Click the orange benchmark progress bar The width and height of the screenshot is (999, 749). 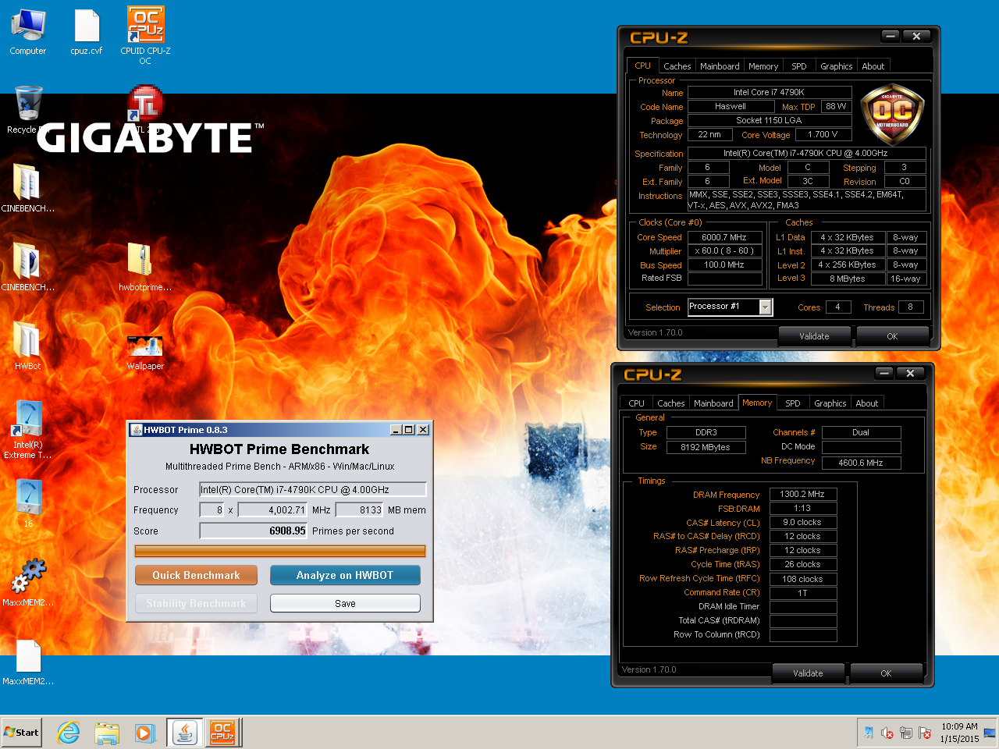280,551
